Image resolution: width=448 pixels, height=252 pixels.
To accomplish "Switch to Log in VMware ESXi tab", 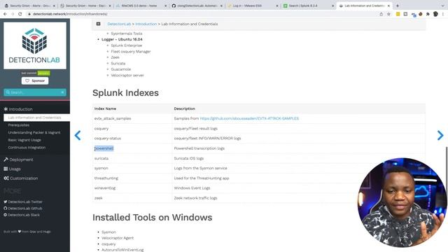I will click(252, 6).
